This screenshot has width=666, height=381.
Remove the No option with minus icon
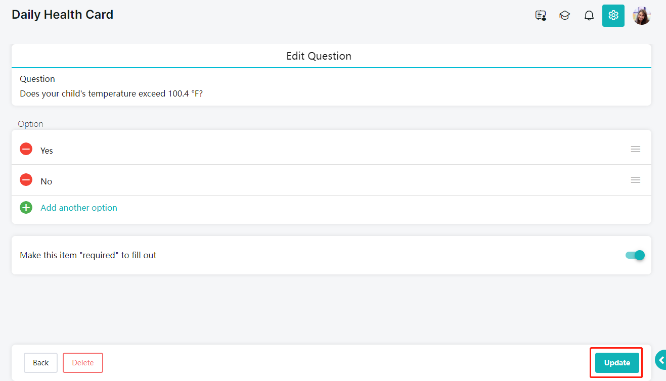26,180
